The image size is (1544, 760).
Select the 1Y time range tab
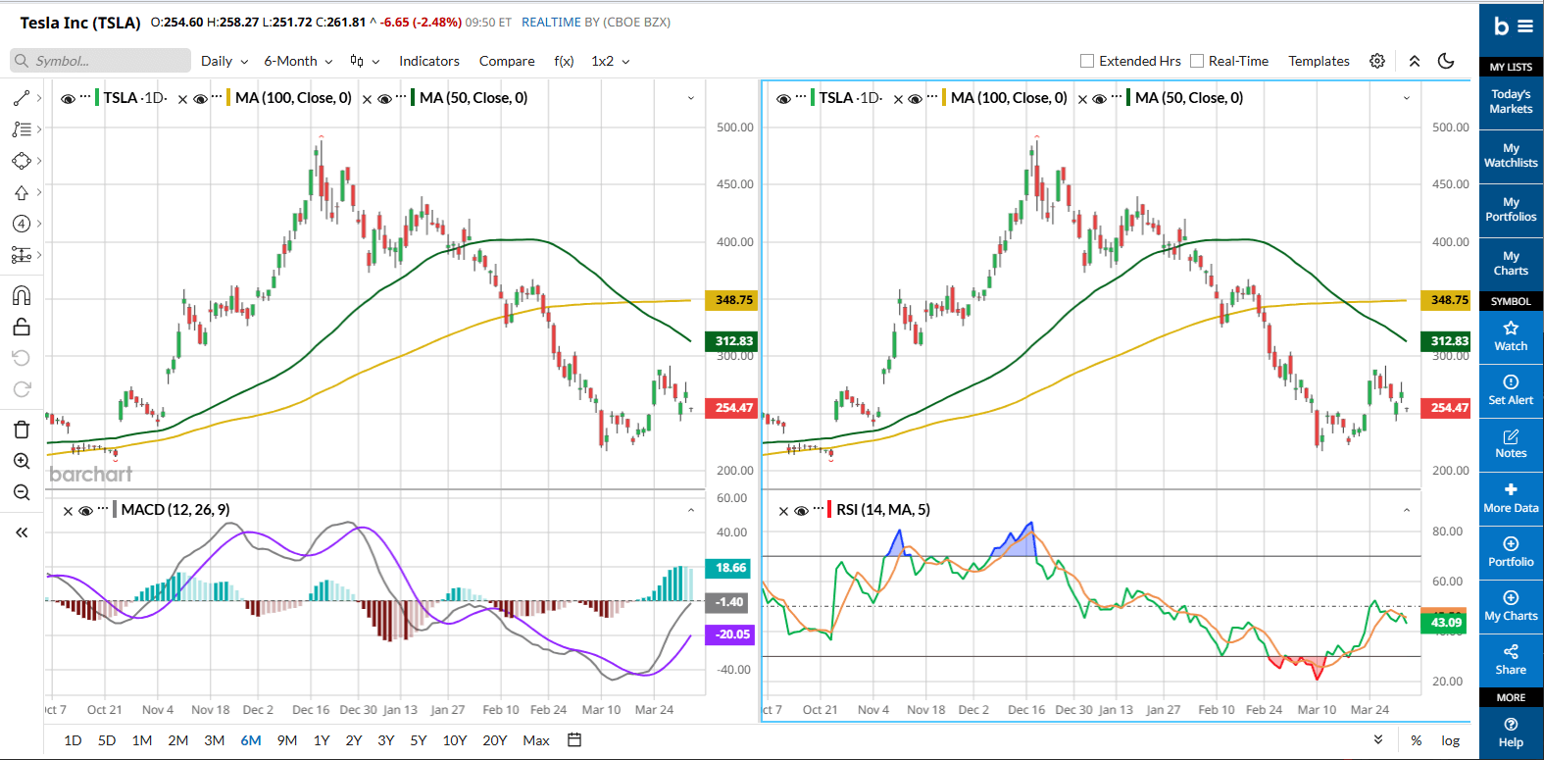[x=322, y=740]
